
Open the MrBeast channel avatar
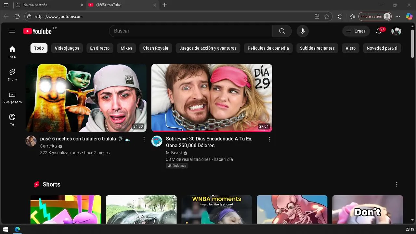coord(157,141)
